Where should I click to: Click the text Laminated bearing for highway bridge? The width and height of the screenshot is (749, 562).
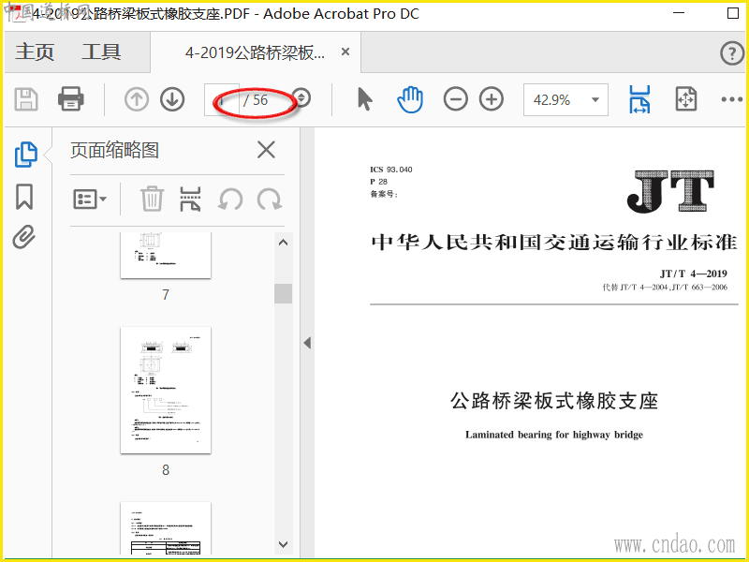coord(554,435)
